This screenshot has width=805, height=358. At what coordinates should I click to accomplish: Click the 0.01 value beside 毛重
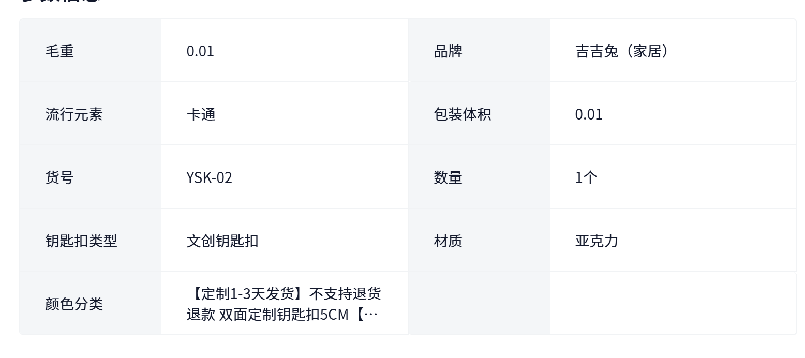200,51
